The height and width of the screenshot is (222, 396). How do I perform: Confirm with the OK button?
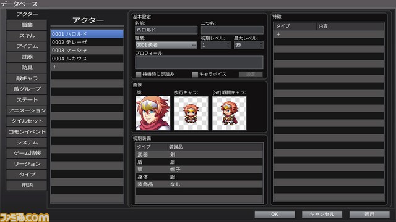point(275,214)
